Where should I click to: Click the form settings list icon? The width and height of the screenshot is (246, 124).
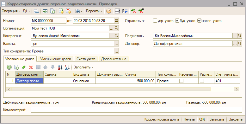tap(118, 11)
